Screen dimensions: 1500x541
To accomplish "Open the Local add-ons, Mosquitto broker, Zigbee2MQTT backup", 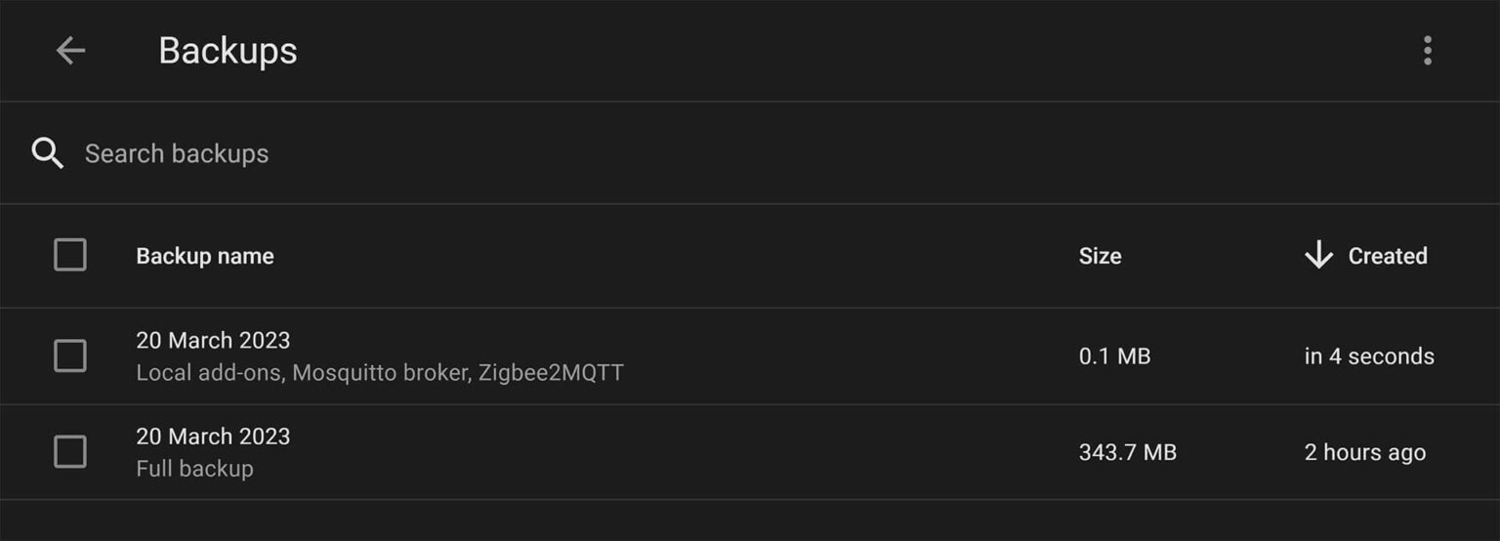I will [379, 373].
